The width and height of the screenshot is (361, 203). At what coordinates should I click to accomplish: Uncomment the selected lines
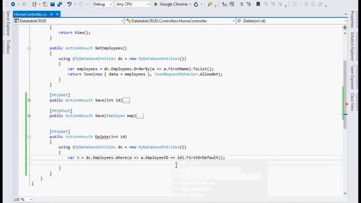[249, 4]
